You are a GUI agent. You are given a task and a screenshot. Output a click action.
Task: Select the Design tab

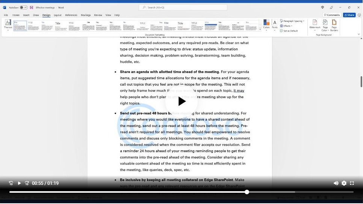46,15
